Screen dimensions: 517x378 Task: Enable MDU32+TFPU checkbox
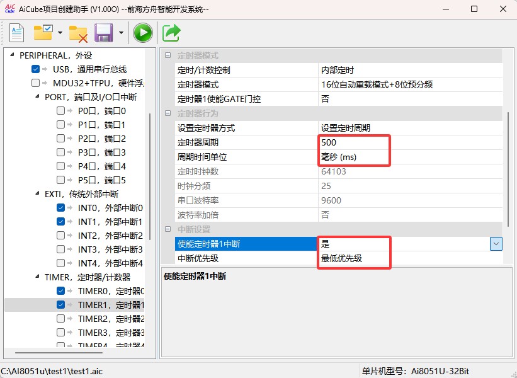(36, 83)
